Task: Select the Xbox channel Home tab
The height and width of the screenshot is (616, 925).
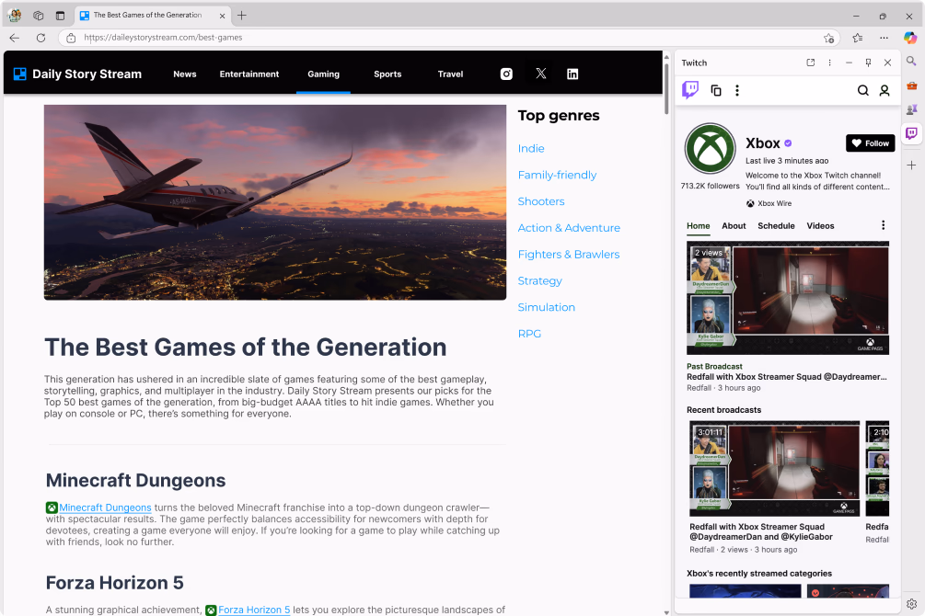Action: [x=699, y=226]
